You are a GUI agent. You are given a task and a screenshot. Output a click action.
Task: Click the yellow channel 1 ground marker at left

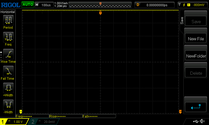tap(21, 111)
